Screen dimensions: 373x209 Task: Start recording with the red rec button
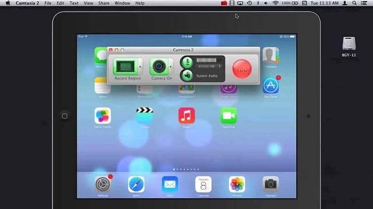pos(242,69)
